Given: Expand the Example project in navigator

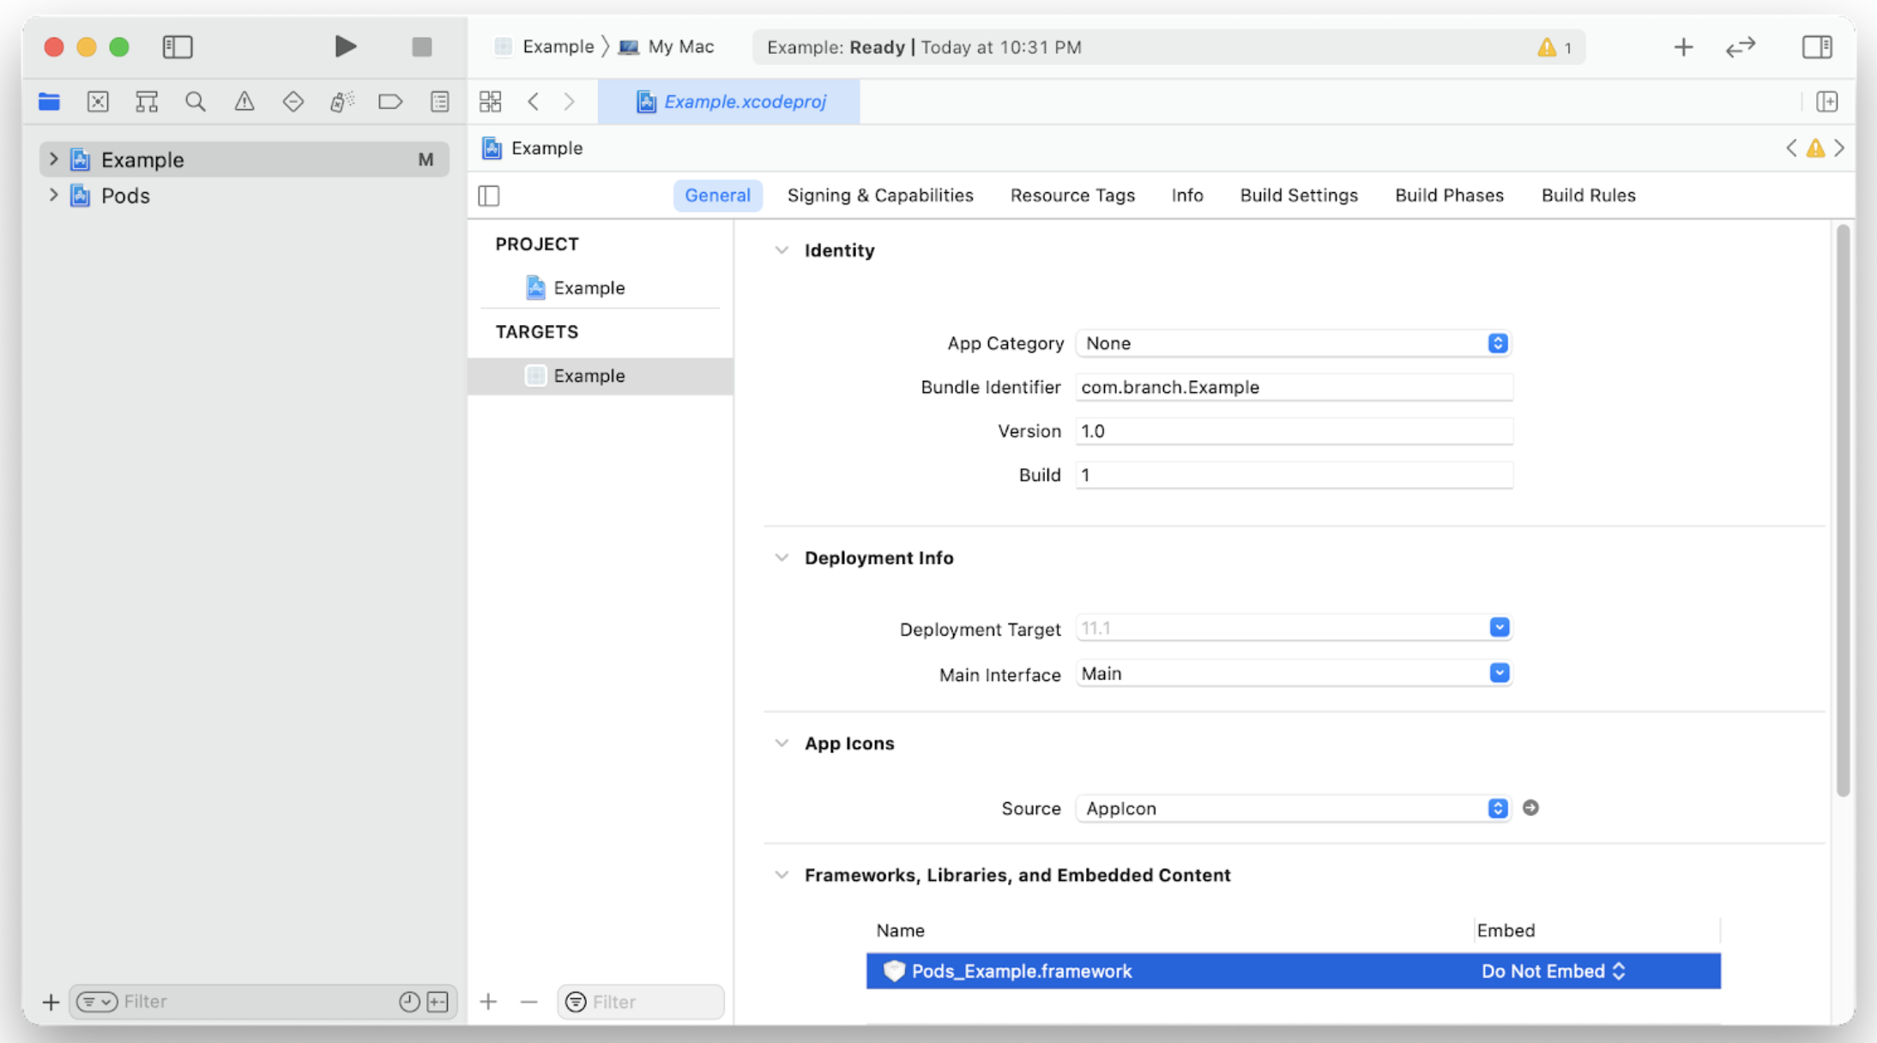Looking at the screenshot, I should pos(53,160).
